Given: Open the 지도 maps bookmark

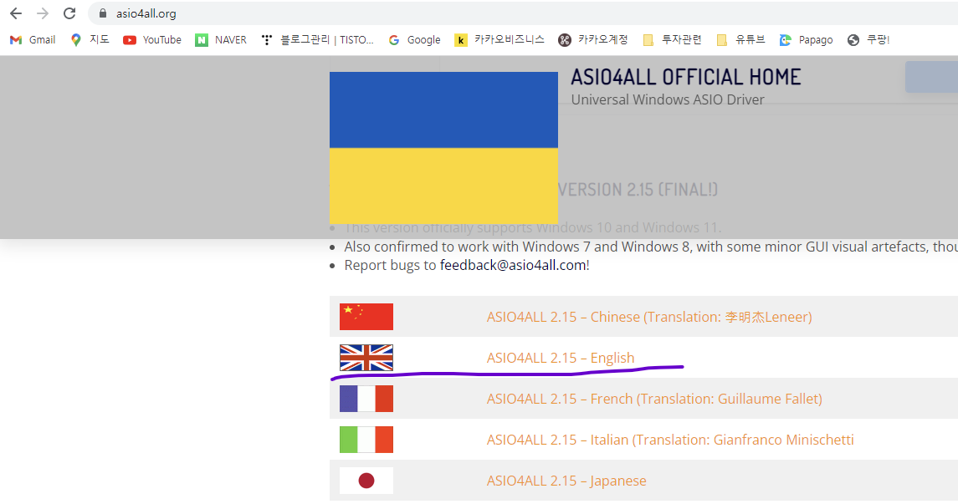Looking at the screenshot, I should (90, 39).
